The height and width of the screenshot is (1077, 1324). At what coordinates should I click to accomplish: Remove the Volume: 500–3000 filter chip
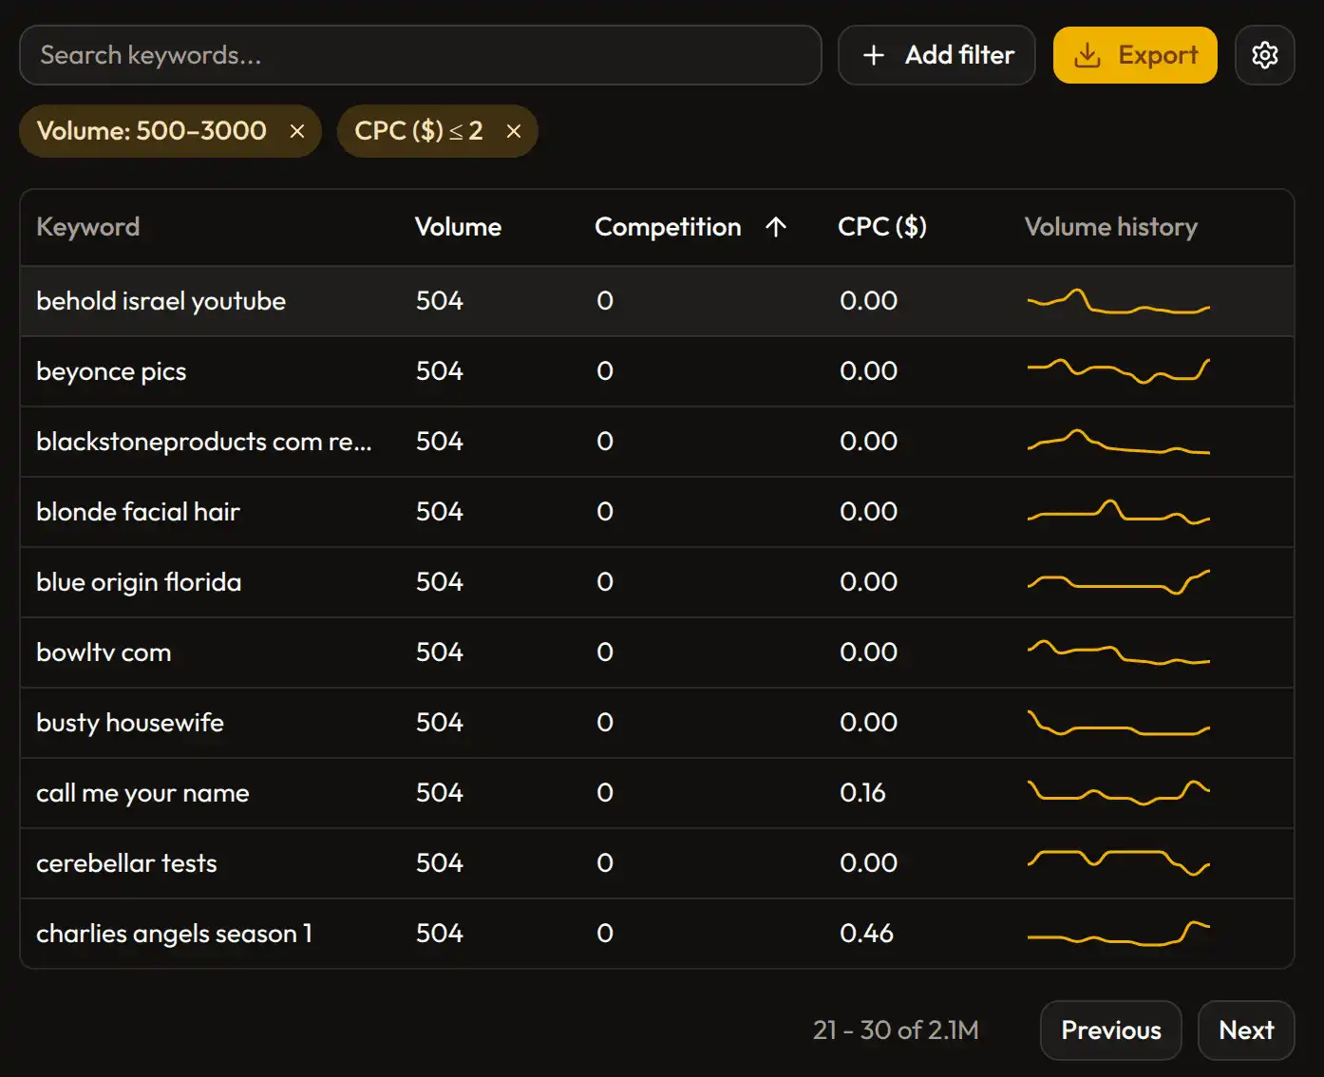297,131
